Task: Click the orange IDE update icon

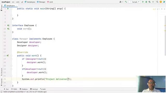Action: pos(161,2)
